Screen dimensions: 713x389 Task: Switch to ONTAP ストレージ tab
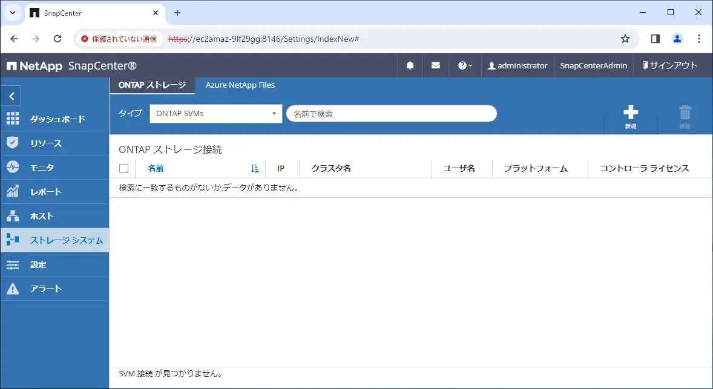152,85
